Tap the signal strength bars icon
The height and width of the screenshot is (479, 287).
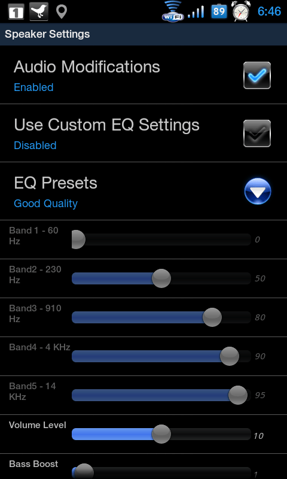[x=196, y=13]
